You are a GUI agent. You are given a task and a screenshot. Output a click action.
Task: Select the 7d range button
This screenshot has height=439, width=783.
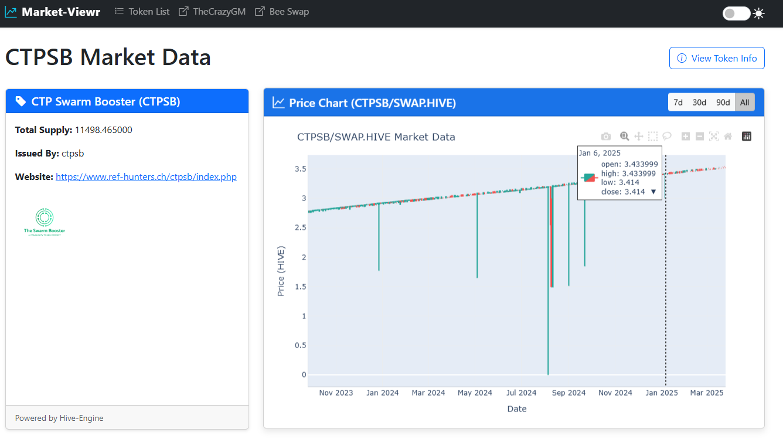pos(678,102)
